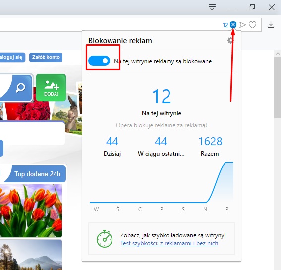Open ad blocking settings gear

(x=231, y=40)
